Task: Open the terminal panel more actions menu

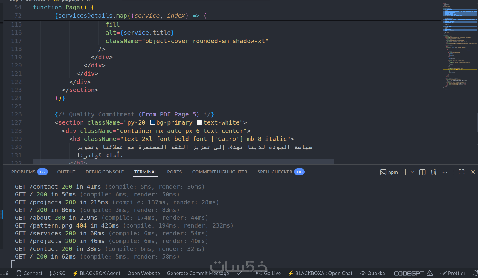Action: 445,172
